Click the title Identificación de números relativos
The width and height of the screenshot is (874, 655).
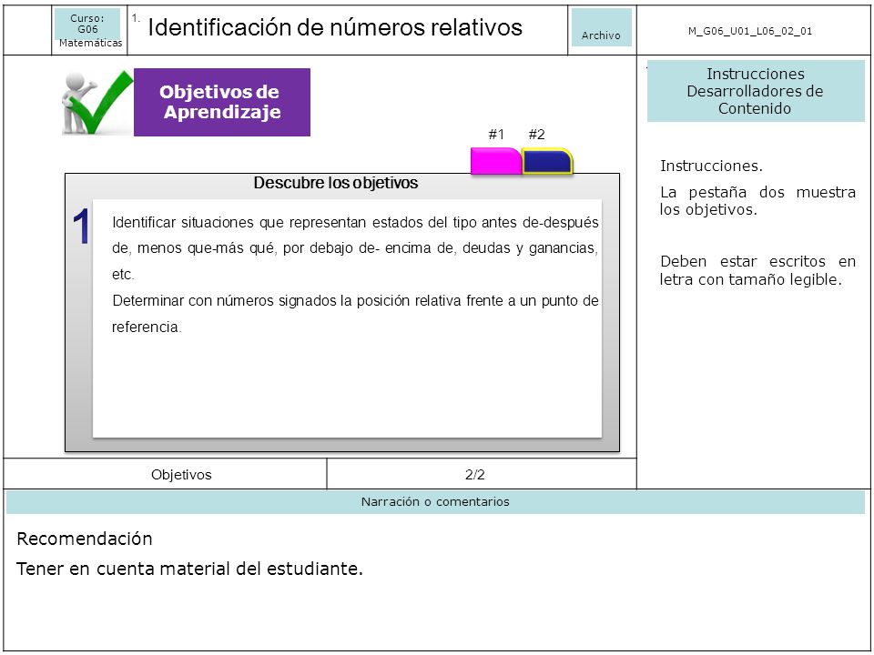(x=335, y=27)
